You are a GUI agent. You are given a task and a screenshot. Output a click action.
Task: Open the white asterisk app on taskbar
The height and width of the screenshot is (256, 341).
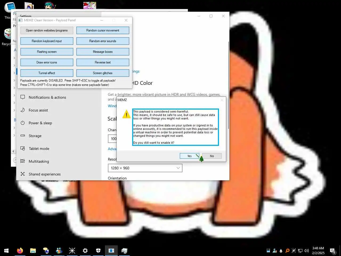pos(72,251)
